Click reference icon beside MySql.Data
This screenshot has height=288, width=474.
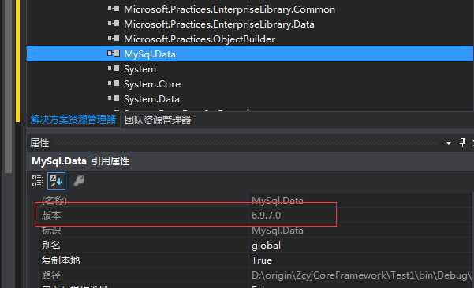(x=114, y=54)
